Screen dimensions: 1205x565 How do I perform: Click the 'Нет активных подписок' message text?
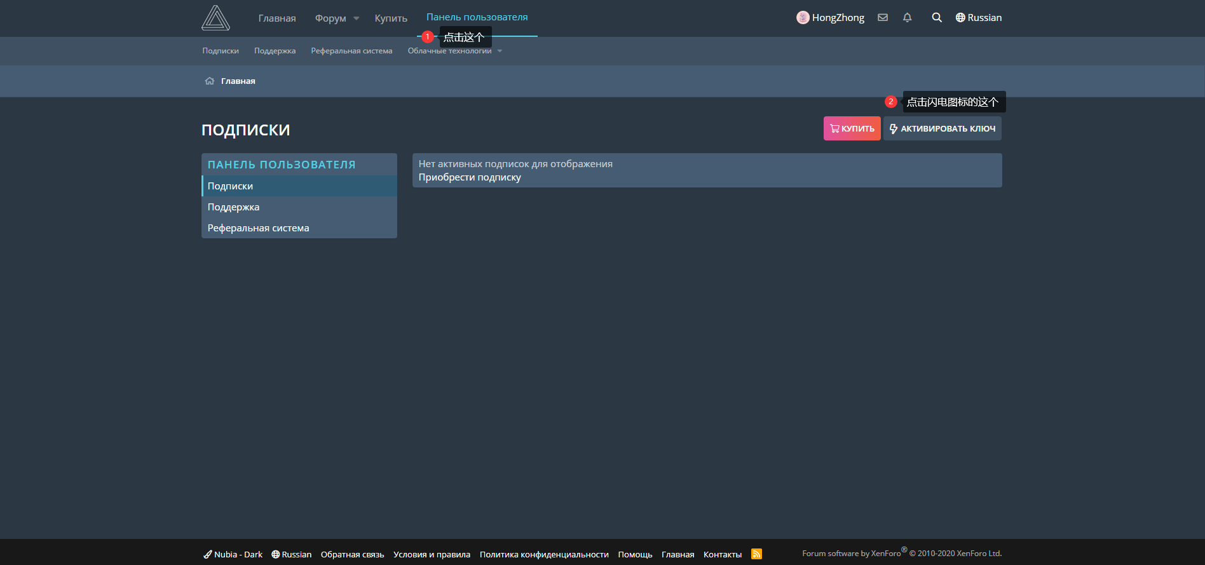click(x=515, y=164)
